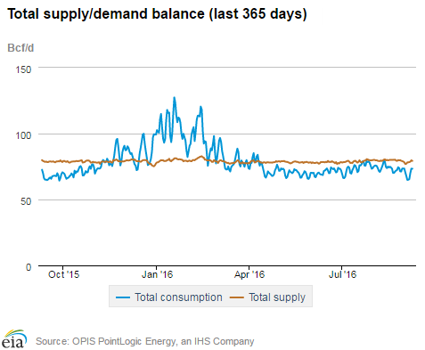Screen dimensions: 425x350
Task: Click the "Apr '16" x-axis label
Action: [x=249, y=274]
